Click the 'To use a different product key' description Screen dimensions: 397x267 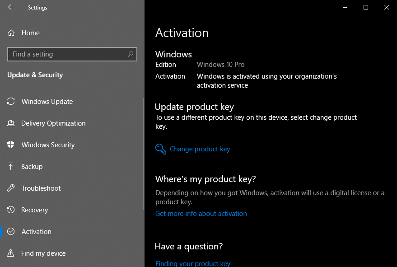(x=256, y=122)
